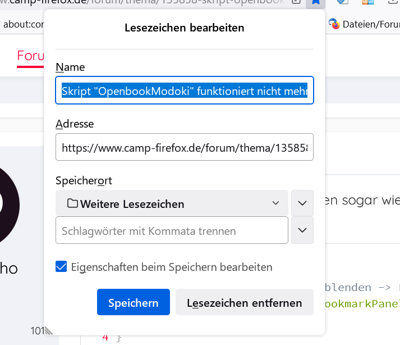Viewport: 400px width, 345px height.
Task: Expand the tag list chevron beside Schlagwörter
Action: [302, 230]
